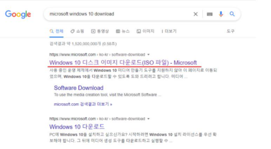Click the first result's microsoft.com URL breadcrumb
The width and height of the screenshot is (271, 149).
point(97,55)
